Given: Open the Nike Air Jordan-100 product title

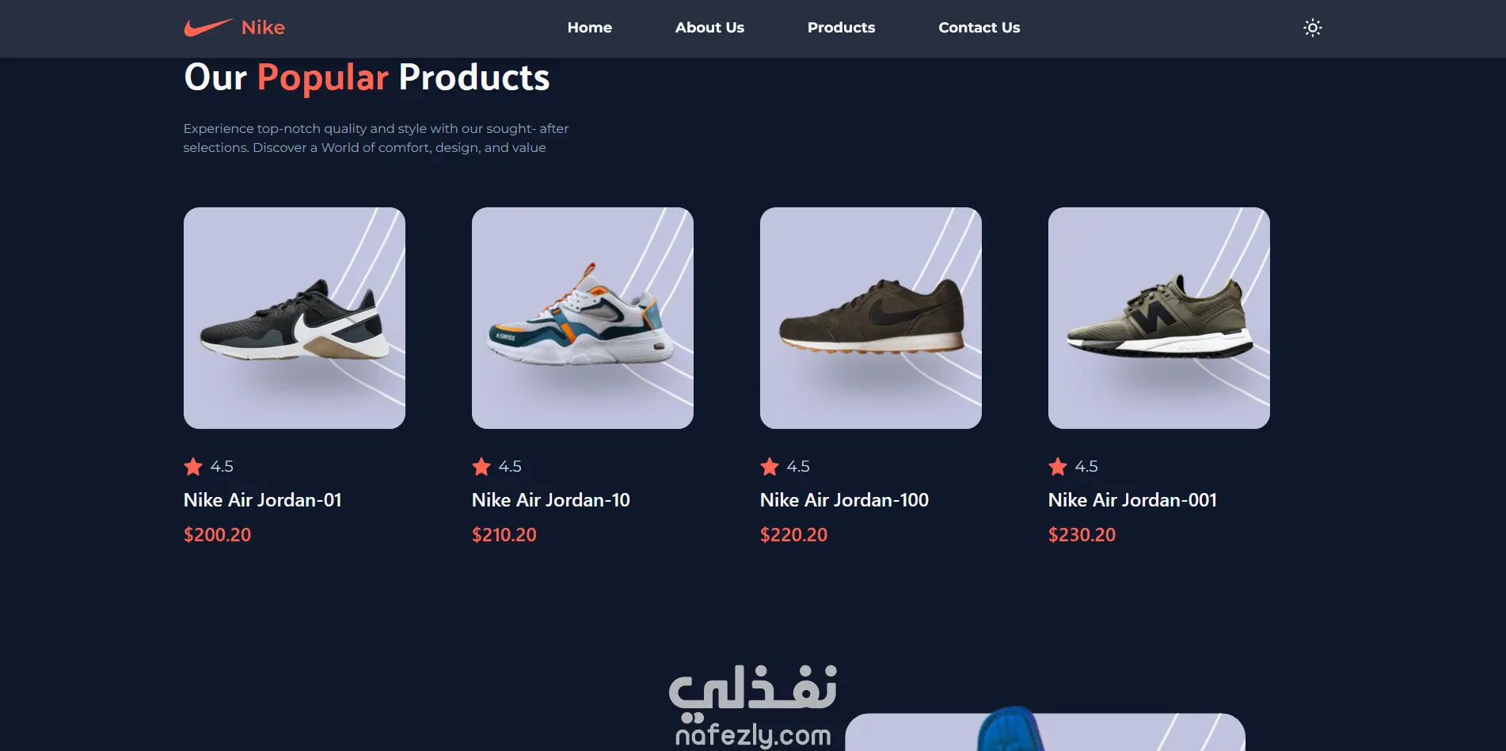Looking at the screenshot, I should [844, 500].
